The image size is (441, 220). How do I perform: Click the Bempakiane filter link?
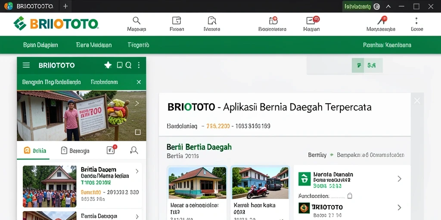click(x=370, y=155)
